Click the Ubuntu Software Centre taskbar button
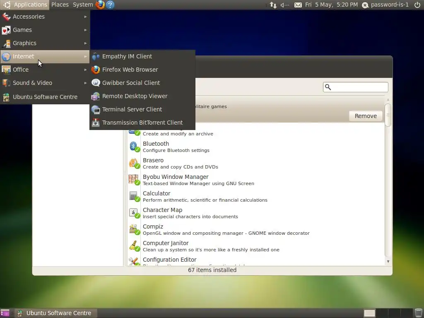 56,313
